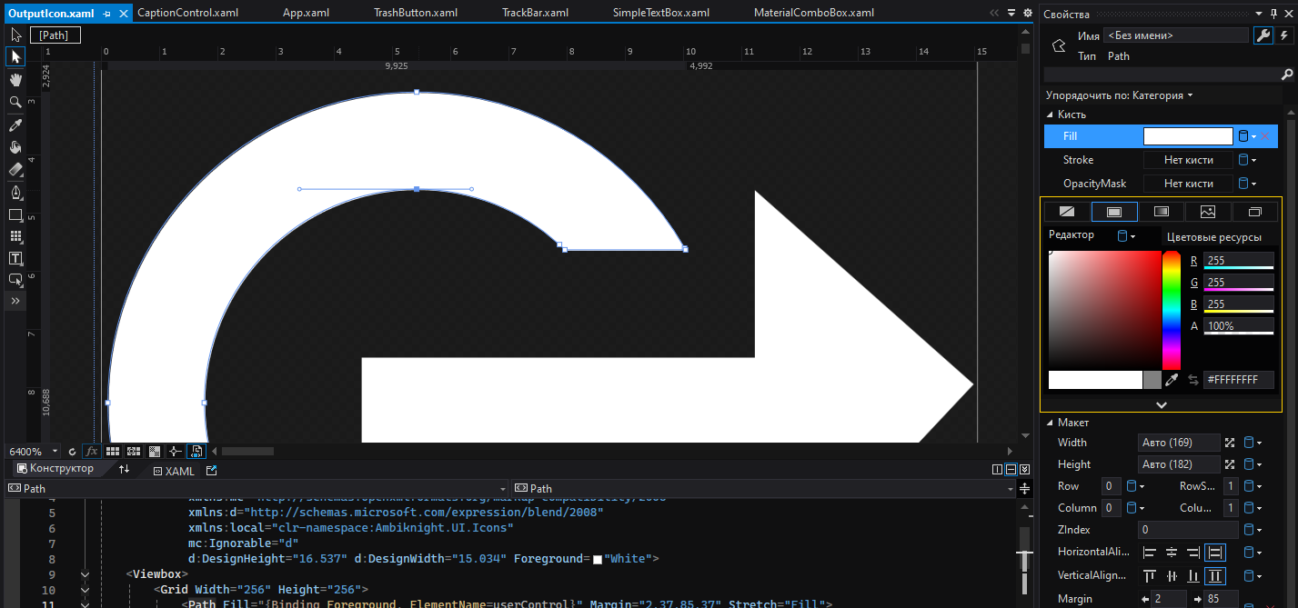Select the Tile image brush type
Screen dimensions: 1298x608
pyautogui.click(x=1208, y=212)
